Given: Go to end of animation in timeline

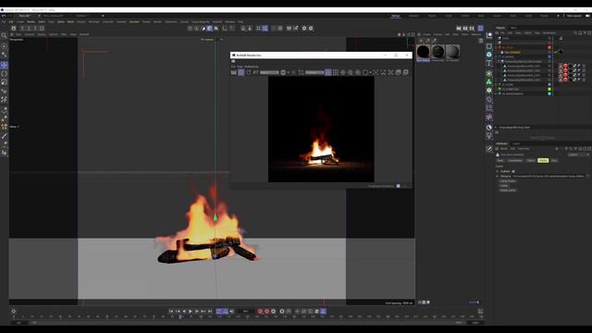Looking at the screenshot, I should [x=210, y=311].
